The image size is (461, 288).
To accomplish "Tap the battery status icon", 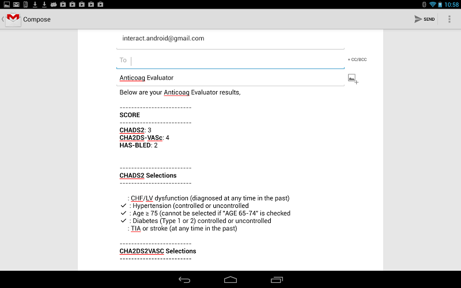I will [x=440, y=5].
